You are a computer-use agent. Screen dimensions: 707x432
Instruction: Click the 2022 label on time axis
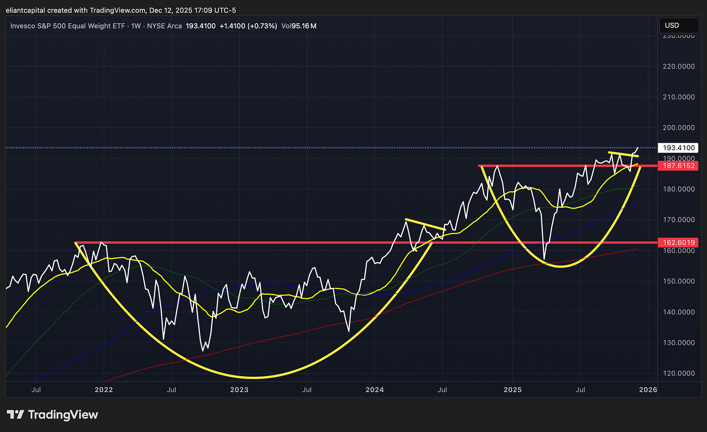[104, 389]
